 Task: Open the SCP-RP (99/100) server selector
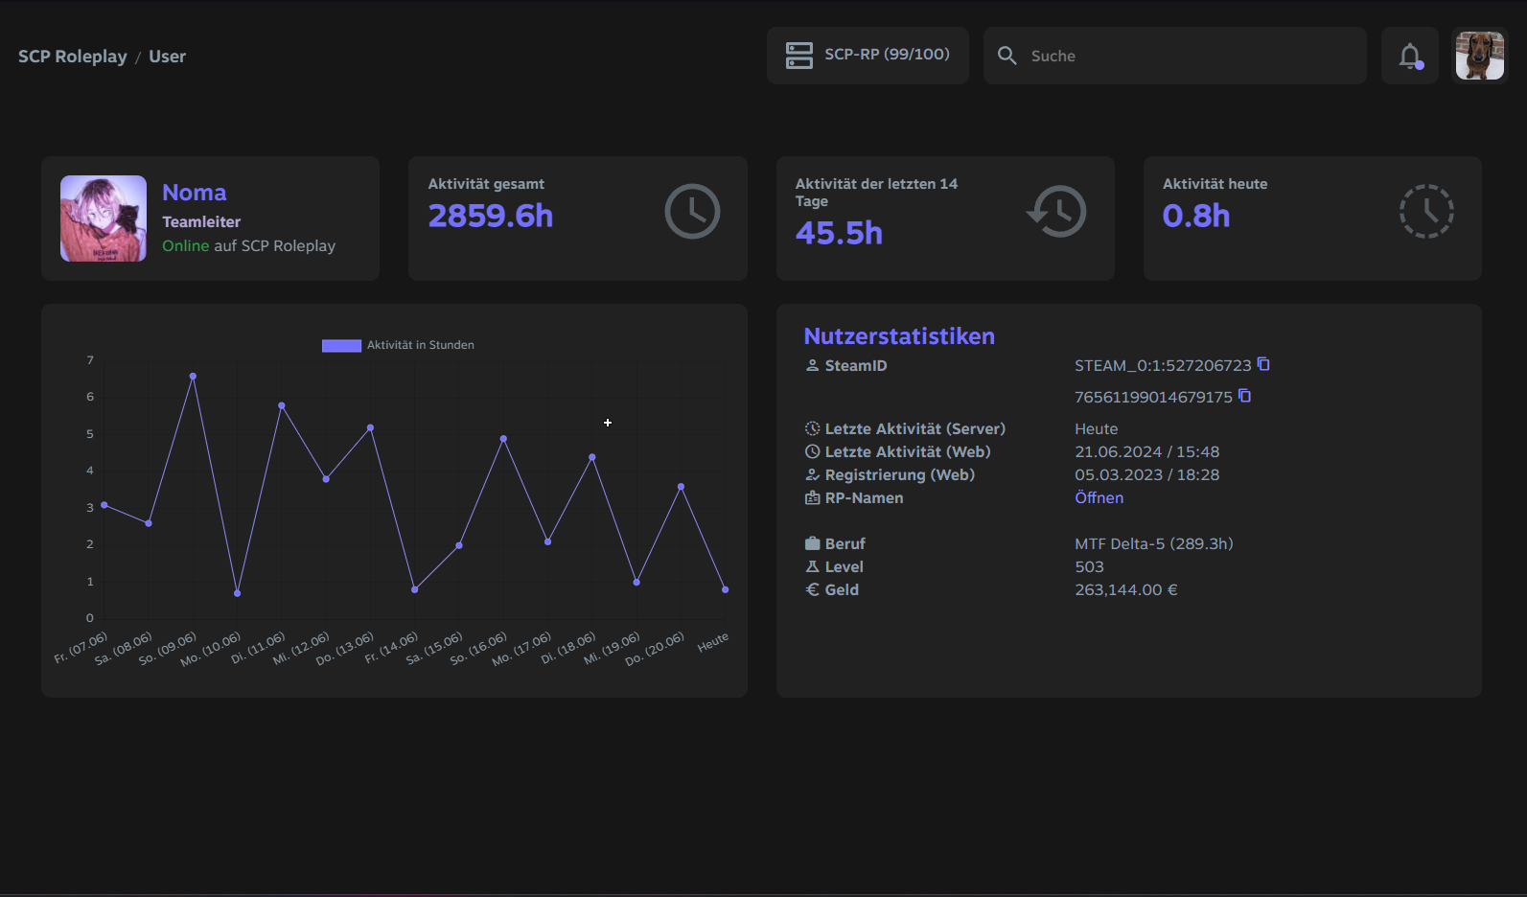click(868, 56)
